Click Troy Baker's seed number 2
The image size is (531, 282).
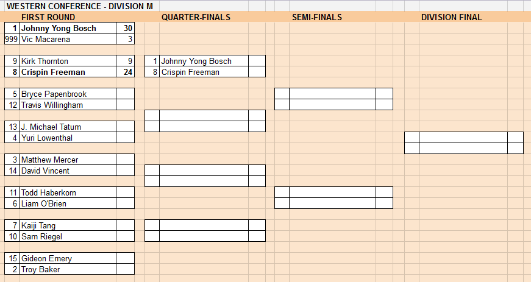coord(12,269)
